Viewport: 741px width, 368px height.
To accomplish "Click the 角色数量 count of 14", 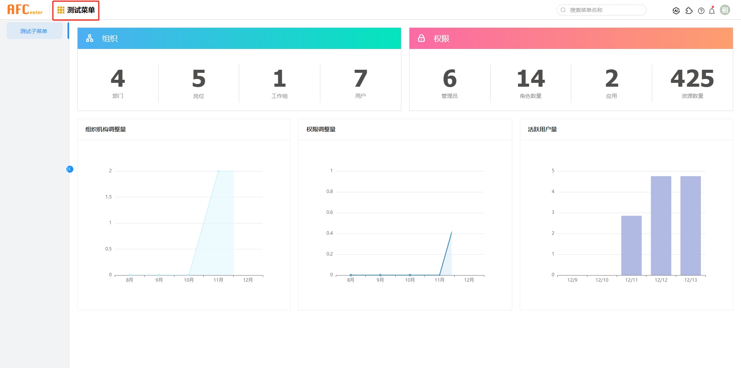I will click(531, 78).
